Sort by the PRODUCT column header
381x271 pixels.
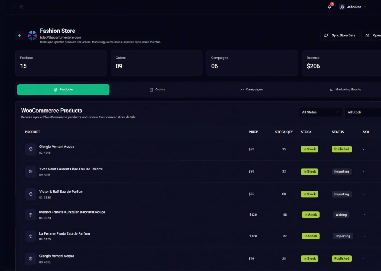point(33,132)
